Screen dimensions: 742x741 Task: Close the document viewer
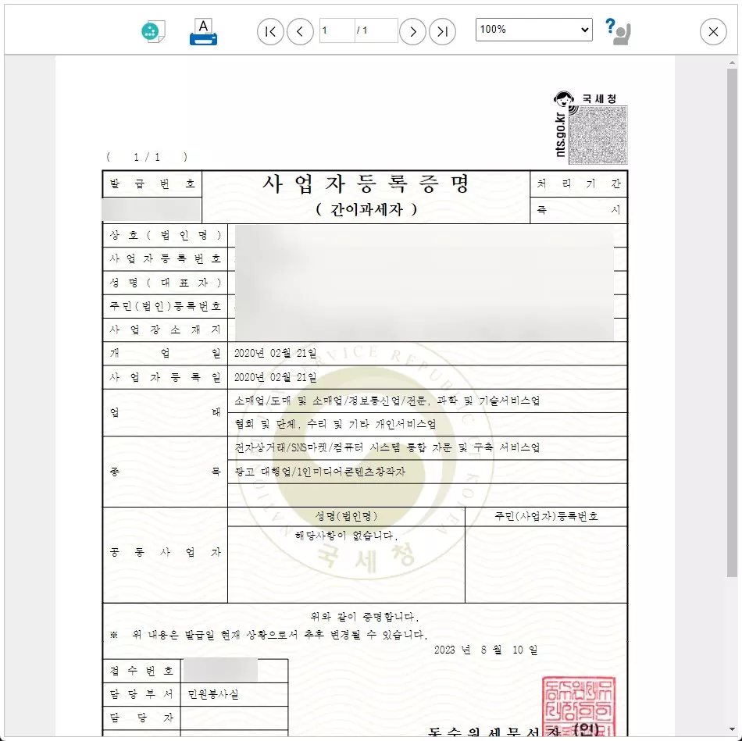(713, 32)
